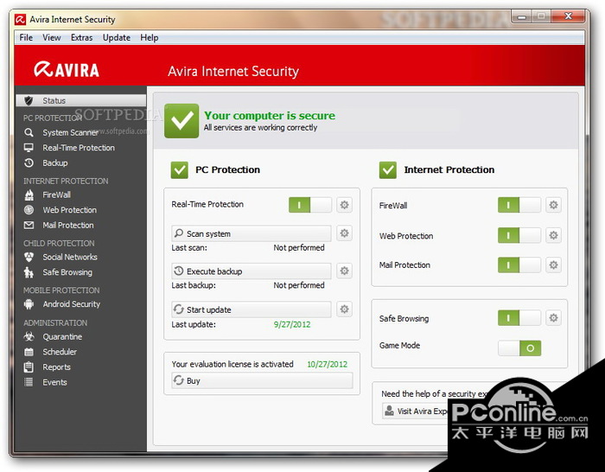This screenshot has width=605, height=472.
Task: Turn off the Web Protection switch
Action: 519,235
